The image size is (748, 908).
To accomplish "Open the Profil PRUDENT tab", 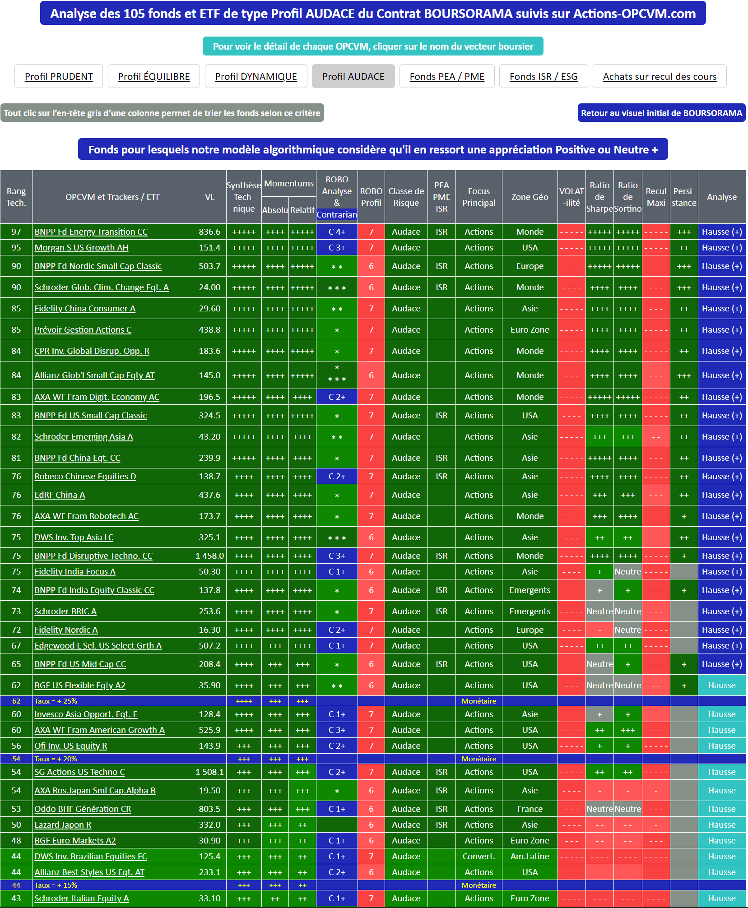I will (59, 76).
